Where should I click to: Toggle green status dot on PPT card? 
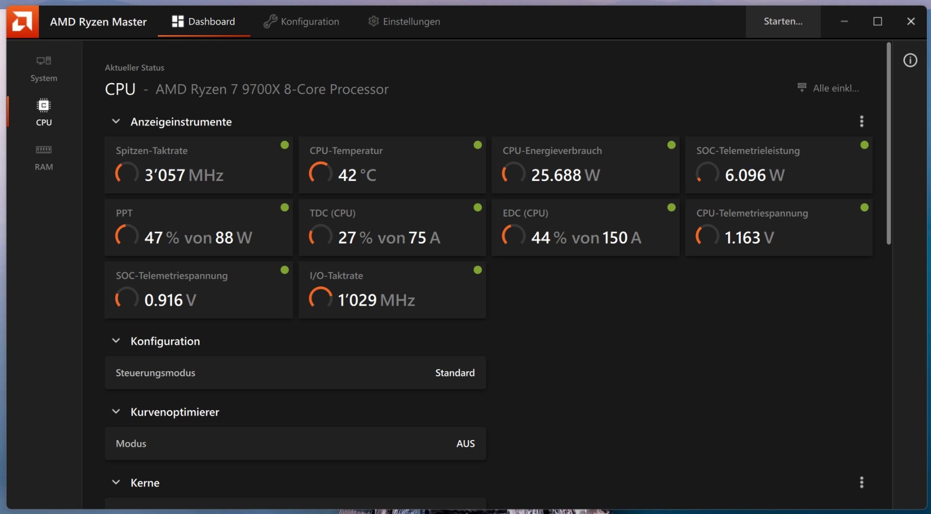click(x=284, y=207)
